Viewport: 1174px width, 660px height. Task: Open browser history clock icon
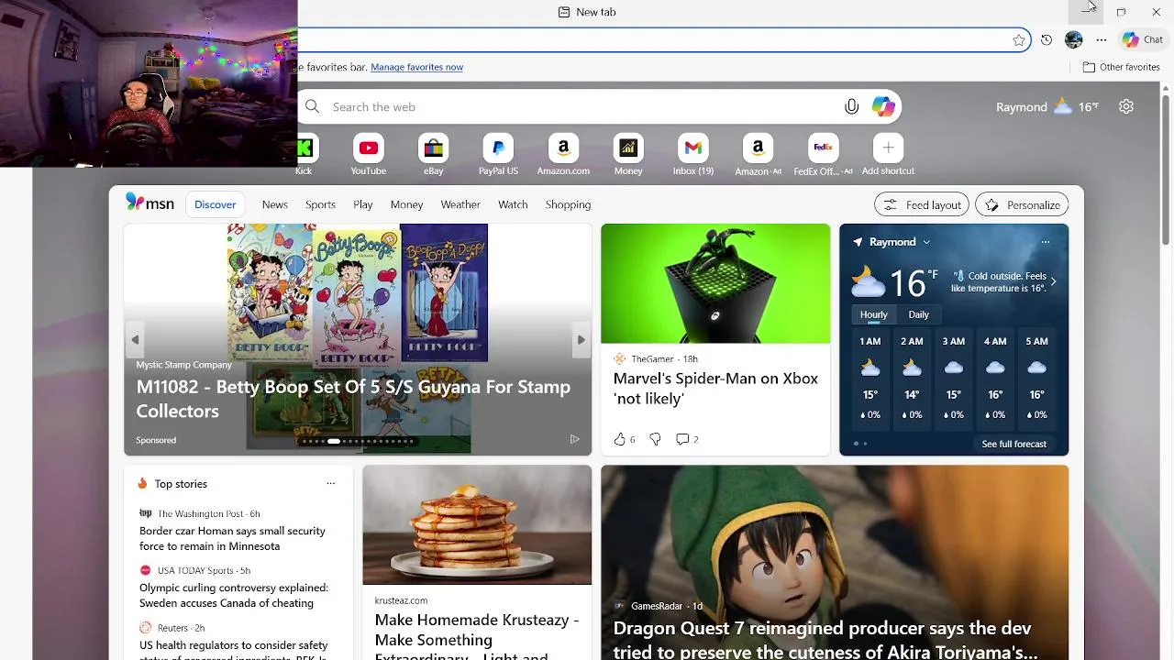click(1047, 39)
